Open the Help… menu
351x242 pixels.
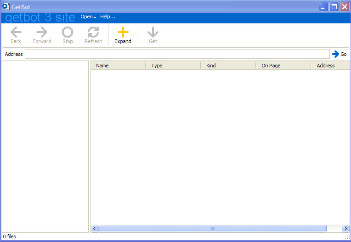pos(108,17)
